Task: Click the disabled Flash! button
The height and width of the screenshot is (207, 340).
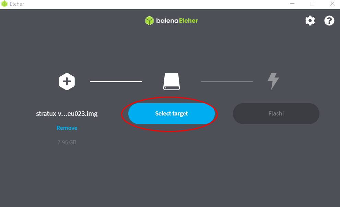Action: (276, 113)
